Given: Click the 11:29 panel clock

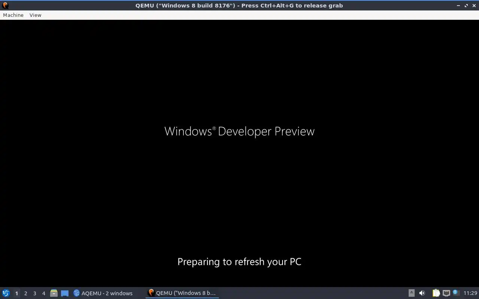Looking at the screenshot, I should [470, 293].
